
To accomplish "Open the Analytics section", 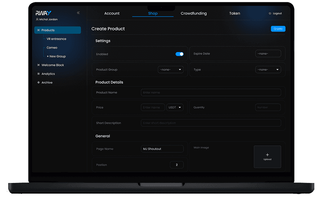I will click(48, 74).
